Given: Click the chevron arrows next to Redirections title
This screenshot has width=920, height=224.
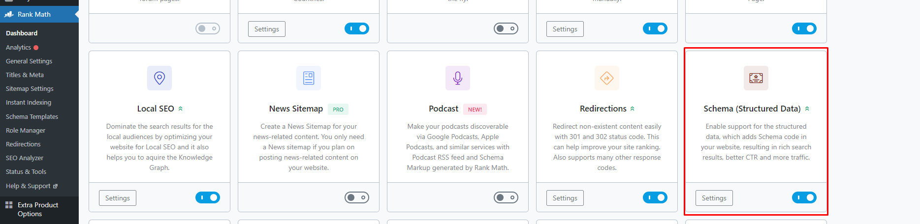Looking at the screenshot, I should (633, 109).
